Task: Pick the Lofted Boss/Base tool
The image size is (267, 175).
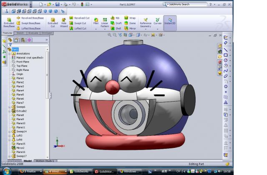Action: tap(29, 28)
